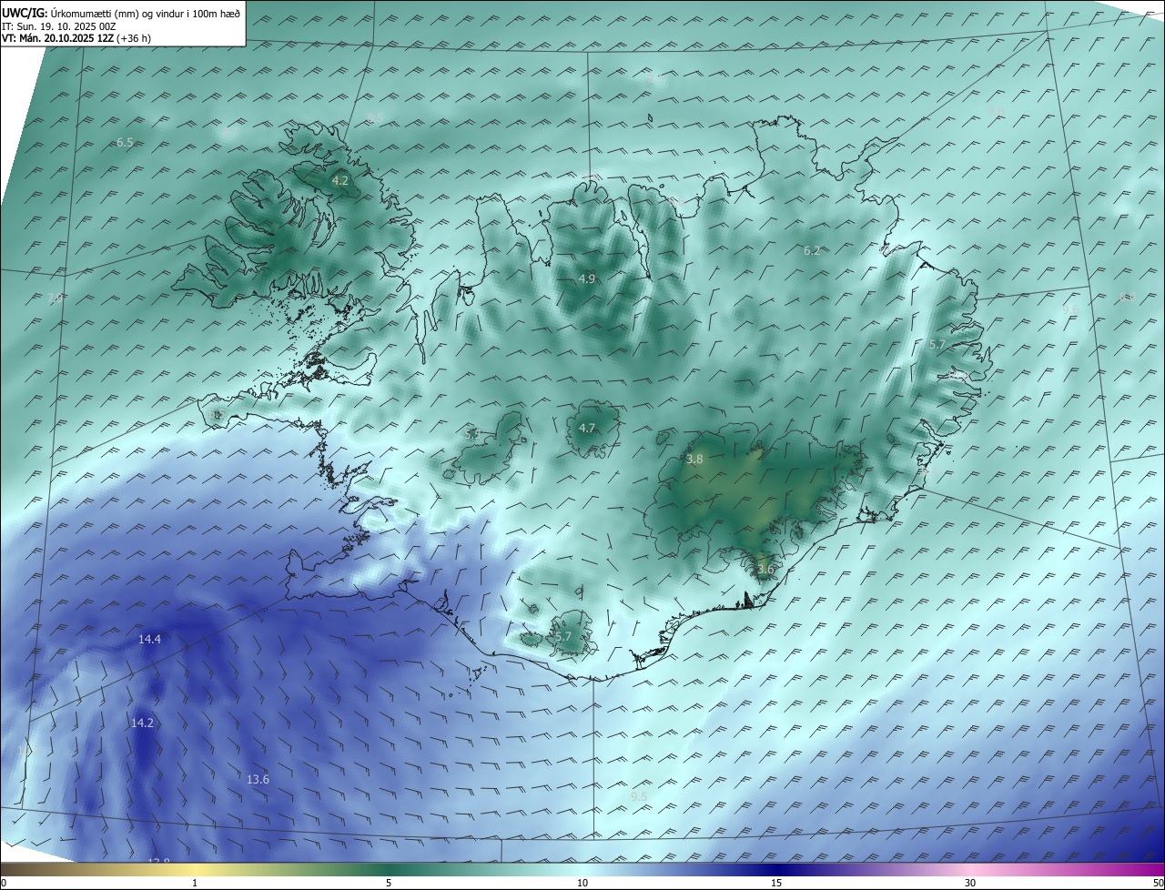This screenshot has width=1165, height=890.
Task: Click the 9.5 value label south of Iceland
Action: coord(639,797)
